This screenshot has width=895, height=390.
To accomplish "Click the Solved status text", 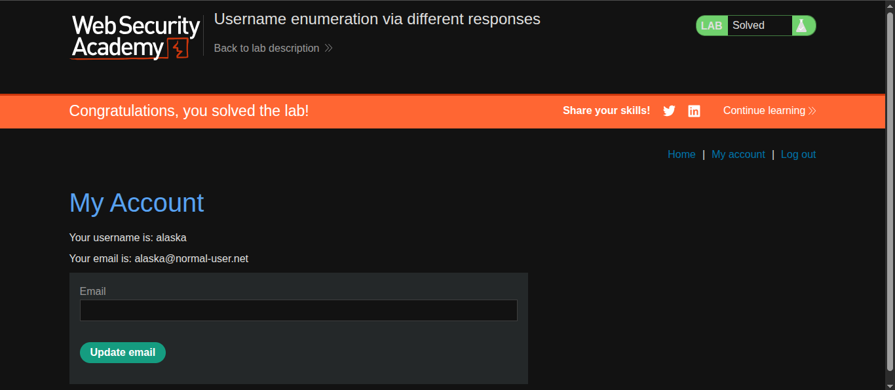I will click(x=748, y=26).
